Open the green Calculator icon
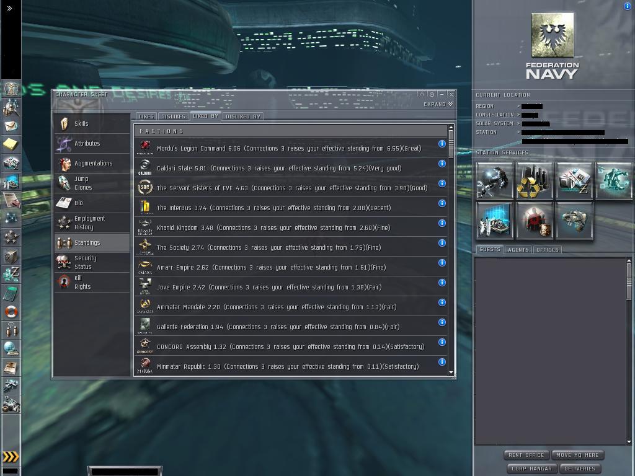This screenshot has height=476, width=635. [11, 293]
